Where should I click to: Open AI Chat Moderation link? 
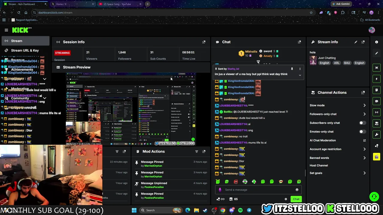338,140
